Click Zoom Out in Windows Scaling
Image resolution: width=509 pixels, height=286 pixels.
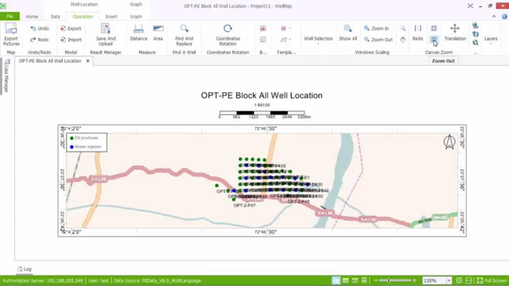pyautogui.click(x=378, y=40)
